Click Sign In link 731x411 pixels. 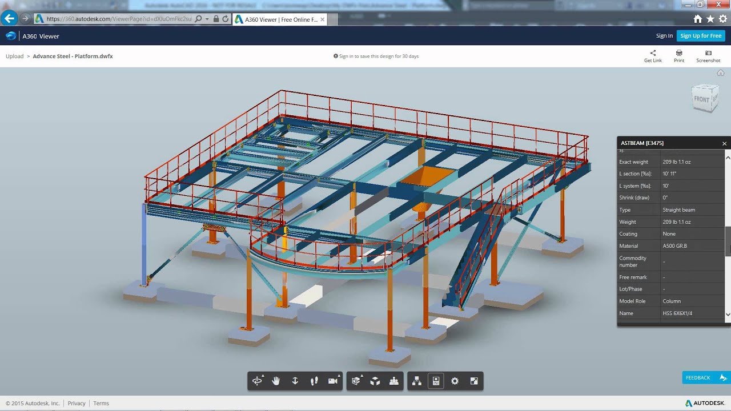pyautogui.click(x=664, y=36)
